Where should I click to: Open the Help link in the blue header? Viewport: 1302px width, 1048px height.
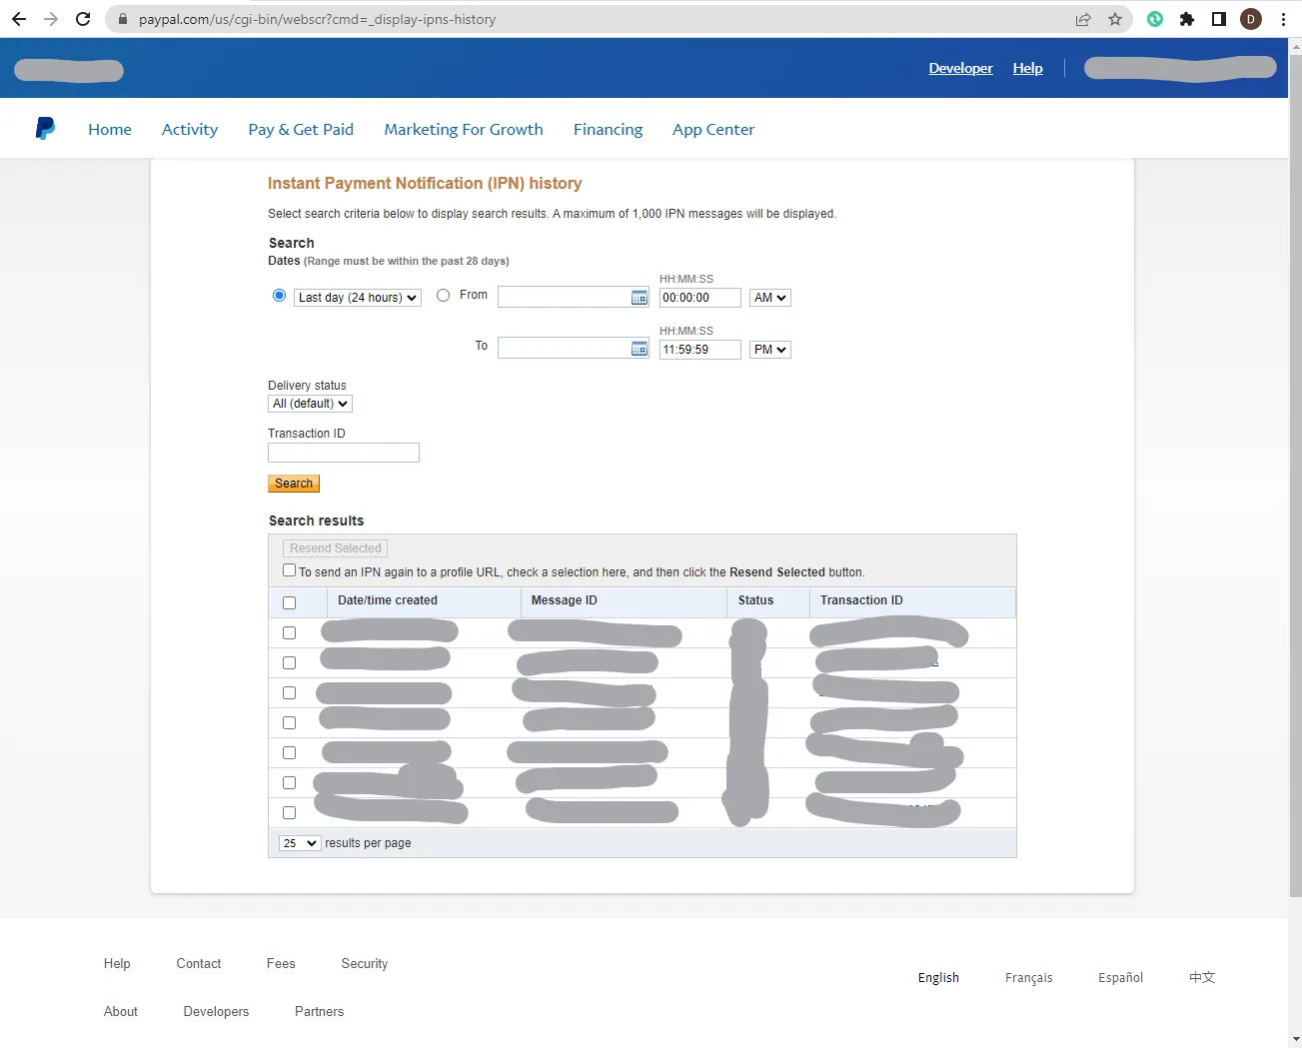1027,68
